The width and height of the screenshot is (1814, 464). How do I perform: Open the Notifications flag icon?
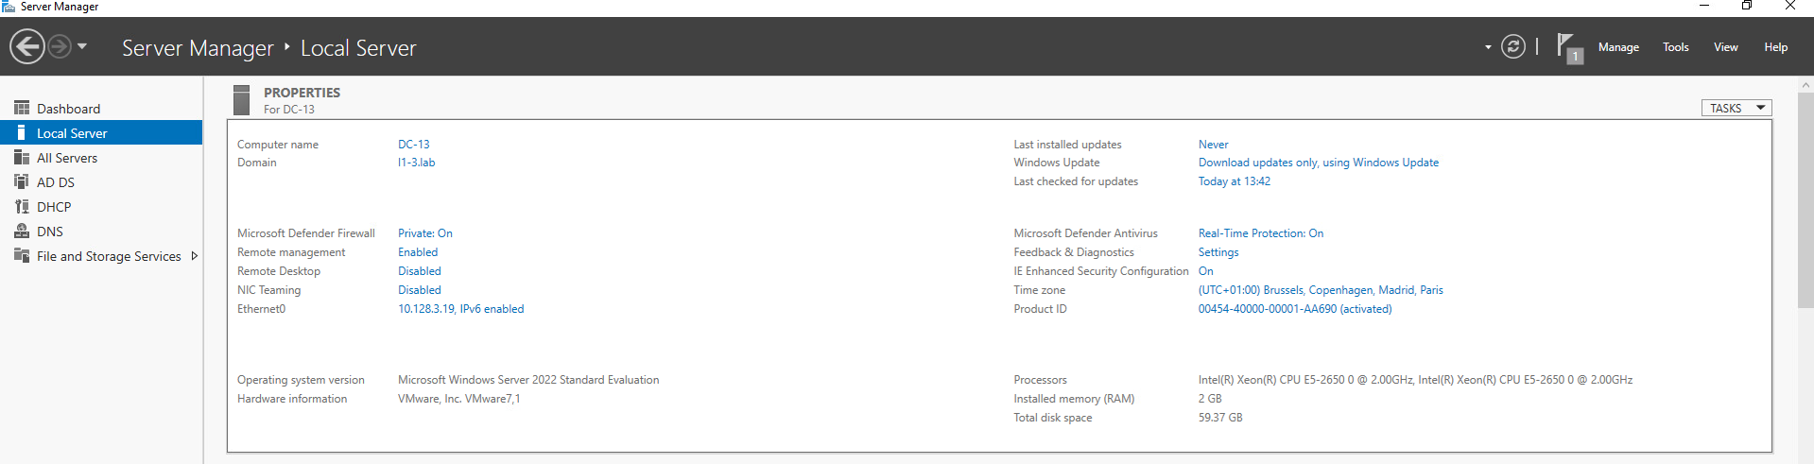tap(1568, 47)
